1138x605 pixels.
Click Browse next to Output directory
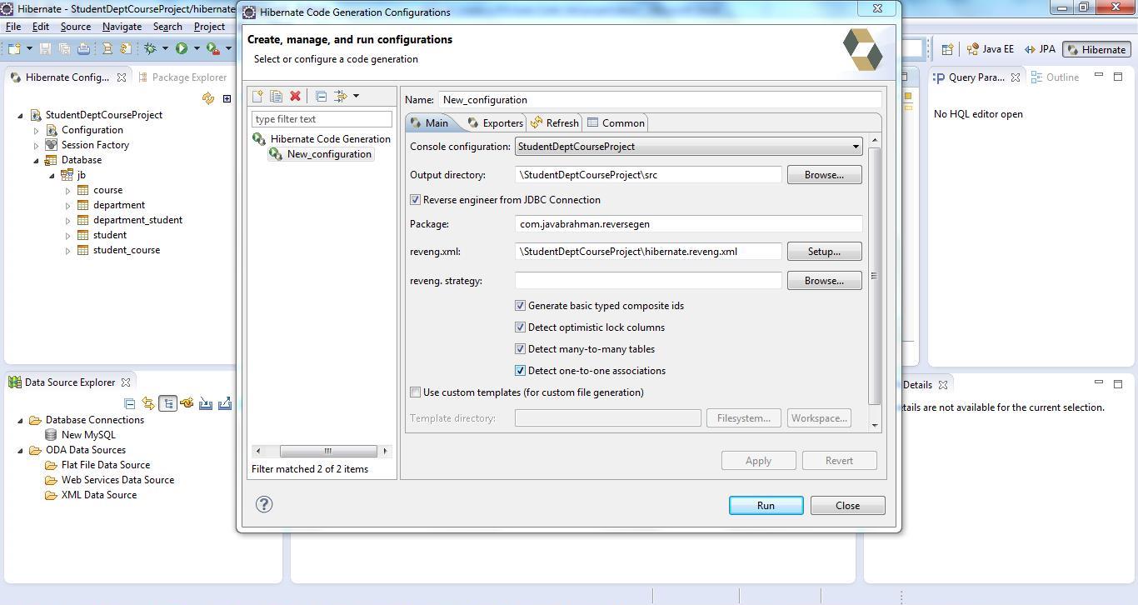(x=824, y=175)
